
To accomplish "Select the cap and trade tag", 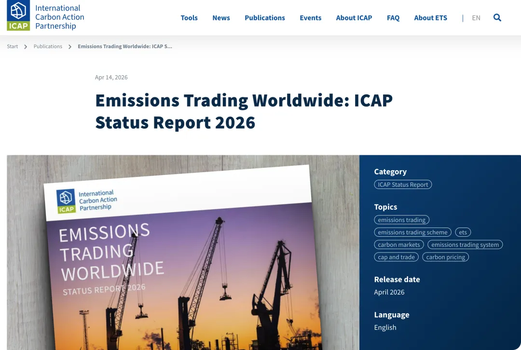I will coord(396,257).
